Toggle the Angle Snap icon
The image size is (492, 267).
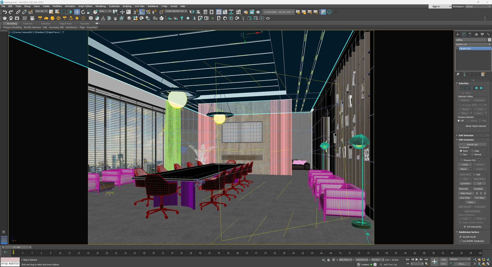pos(142,12)
